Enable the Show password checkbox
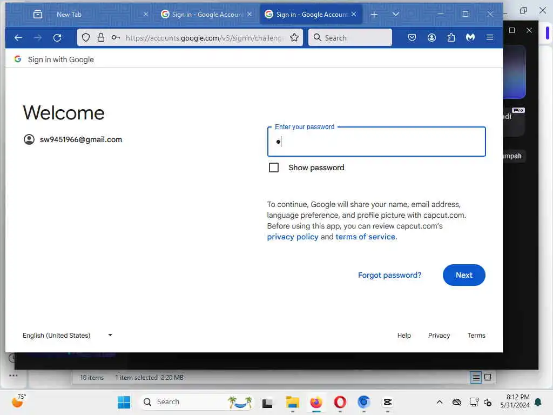The height and width of the screenshot is (415, 553). pos(274,168)
